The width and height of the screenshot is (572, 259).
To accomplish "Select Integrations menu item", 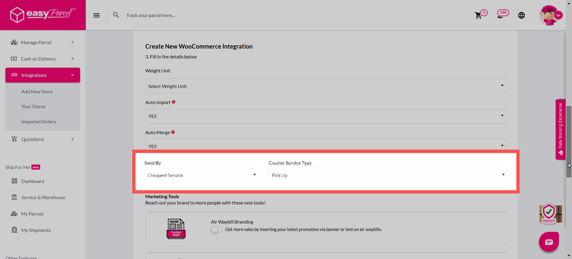I will [x=43, y=75].
